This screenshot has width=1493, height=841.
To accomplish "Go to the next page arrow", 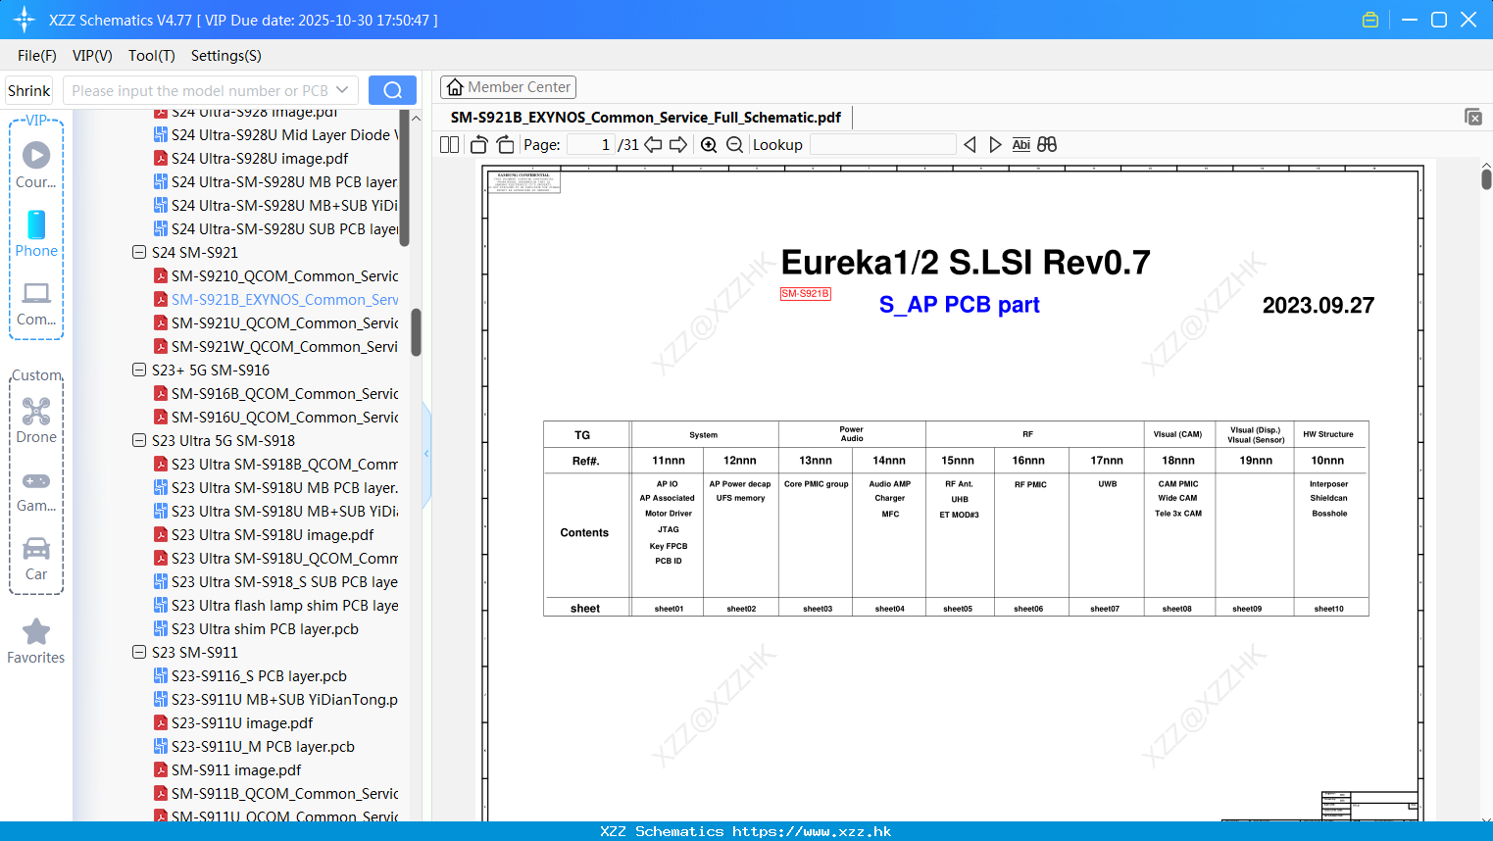I will pos(678,144).
